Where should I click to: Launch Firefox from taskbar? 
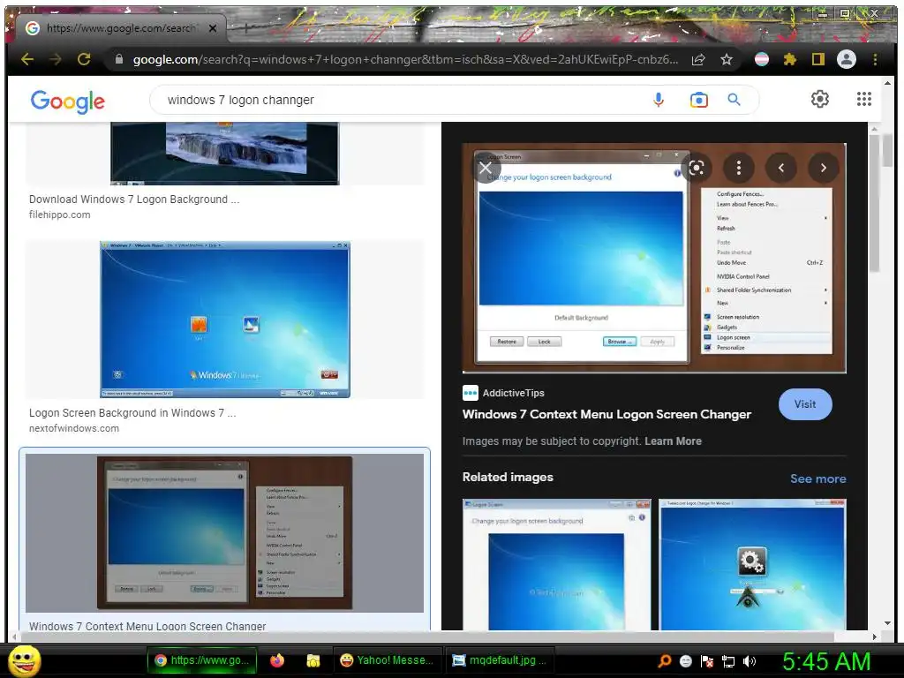[x=277, y=660]
